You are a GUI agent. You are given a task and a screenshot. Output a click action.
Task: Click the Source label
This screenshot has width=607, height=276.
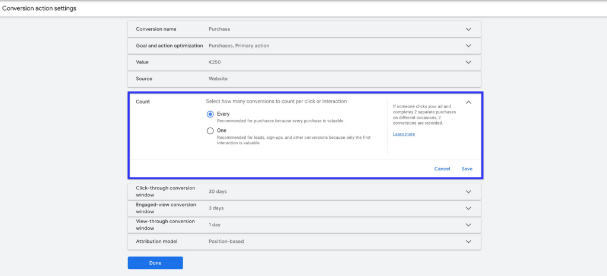(144, 79)
